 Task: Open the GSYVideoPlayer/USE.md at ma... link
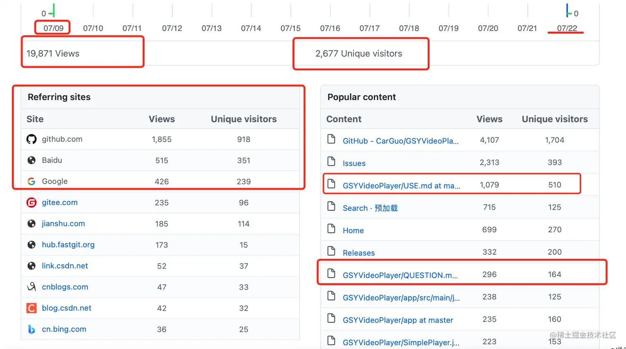coord(402,186)
